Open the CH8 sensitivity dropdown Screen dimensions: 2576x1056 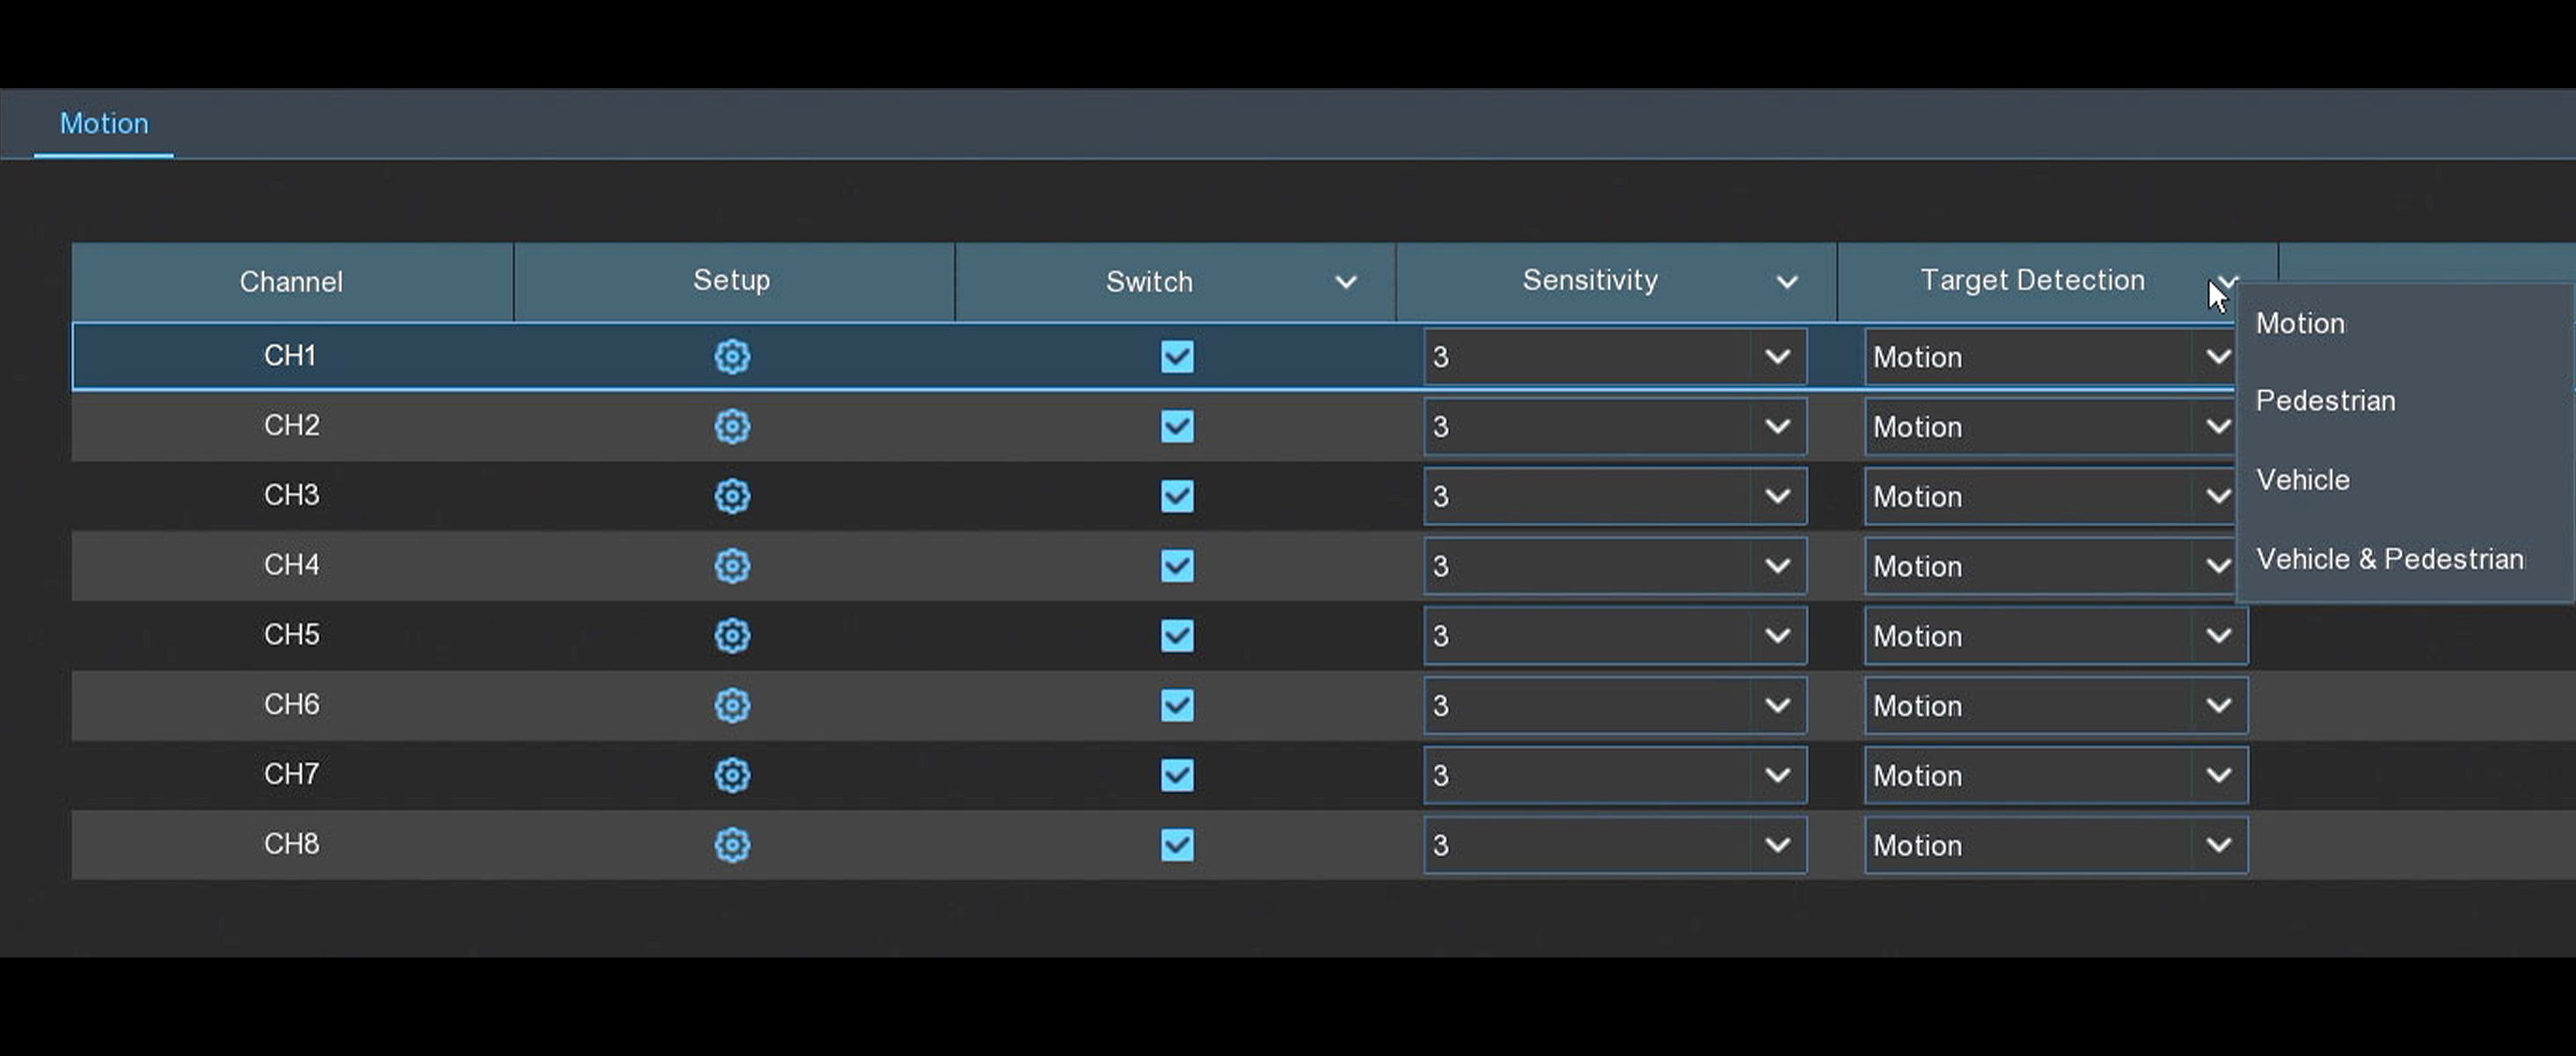tap(1615, 845)
